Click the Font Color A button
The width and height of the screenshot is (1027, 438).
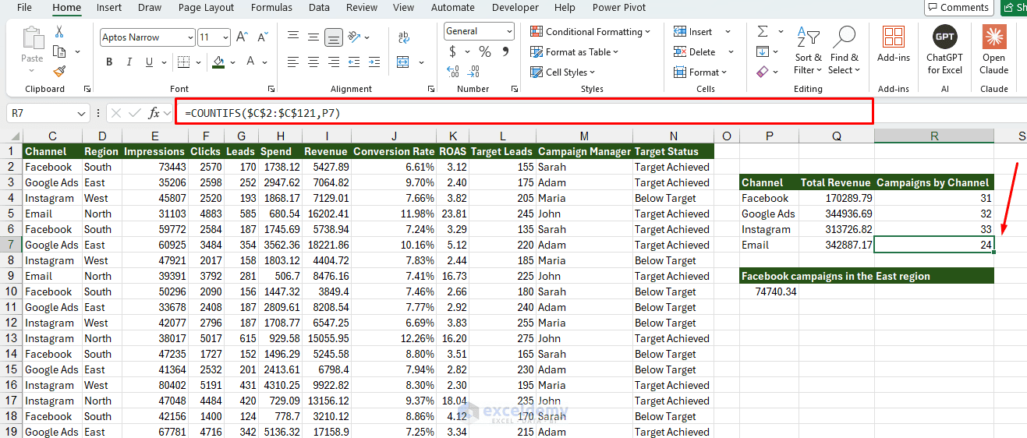pyautogui.click(x=250, y=62)
